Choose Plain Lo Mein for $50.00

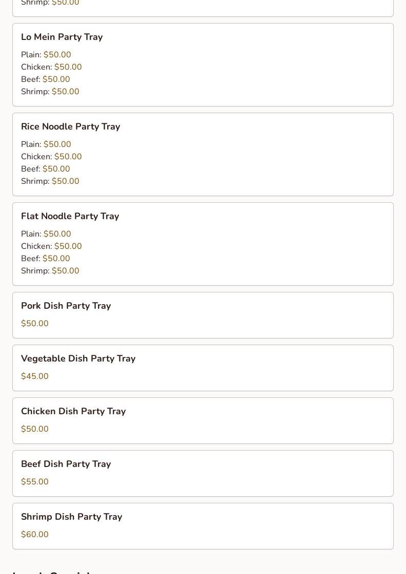pos(46,55)
